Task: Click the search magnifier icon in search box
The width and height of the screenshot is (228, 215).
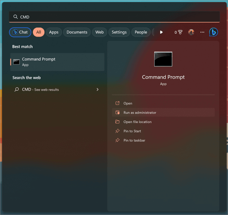Action: coord(16,17)
